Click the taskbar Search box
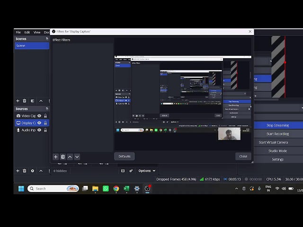Screen dimensions: 303x227 click(x=53, y=189)
